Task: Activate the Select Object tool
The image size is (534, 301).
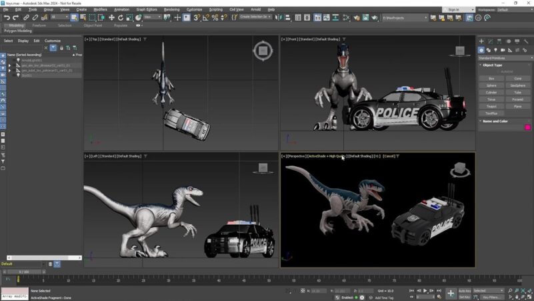Action: click(74, 17)
